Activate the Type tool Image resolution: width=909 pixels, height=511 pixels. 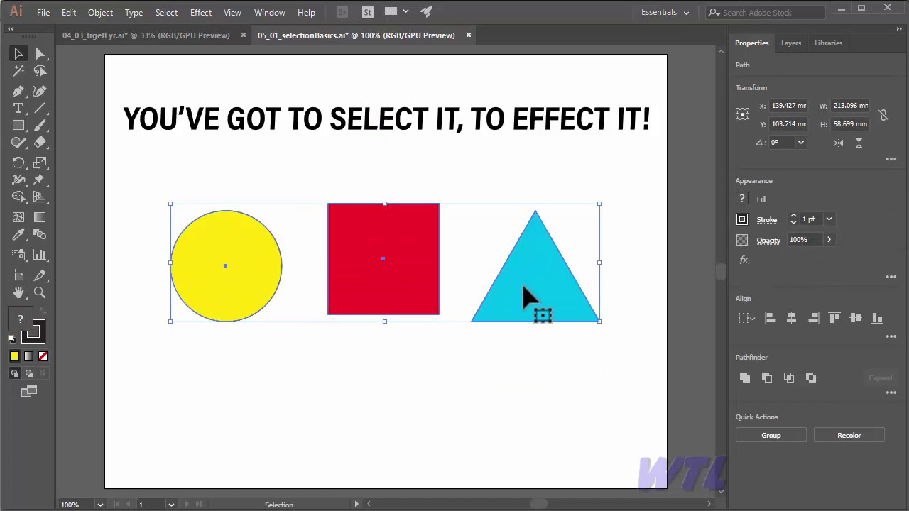(x=18, y=108)
